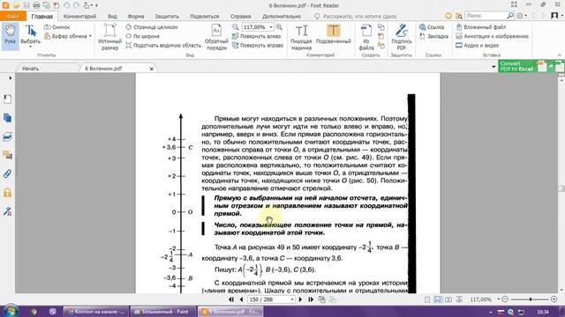Go to previous page arrow
The image size is (565, 317).
click(x=241, y=299)
